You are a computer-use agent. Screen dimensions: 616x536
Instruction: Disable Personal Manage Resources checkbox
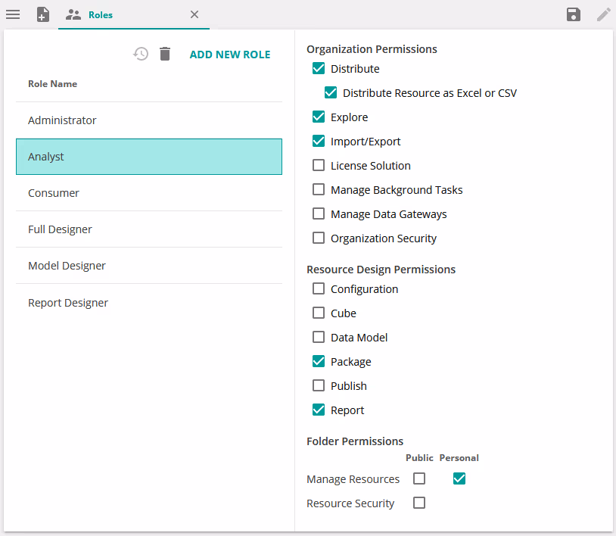[459, 478]
